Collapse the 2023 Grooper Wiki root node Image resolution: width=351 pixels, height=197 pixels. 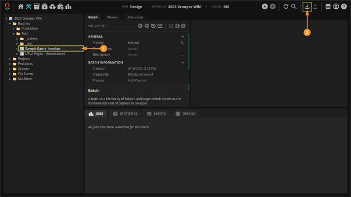pos(6,18)
